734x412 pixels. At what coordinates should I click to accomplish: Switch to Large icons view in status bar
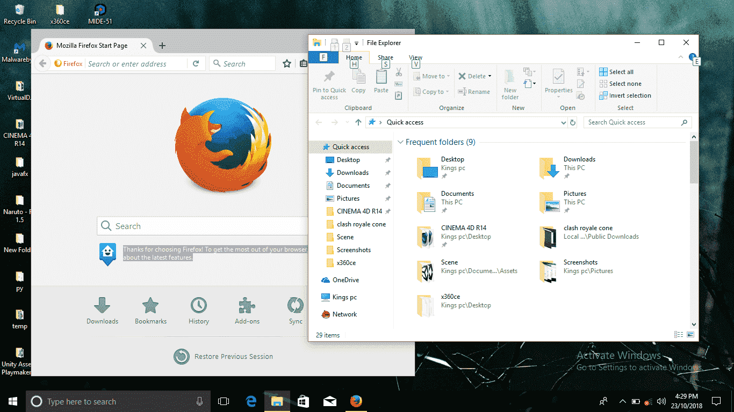click(690, 335)
